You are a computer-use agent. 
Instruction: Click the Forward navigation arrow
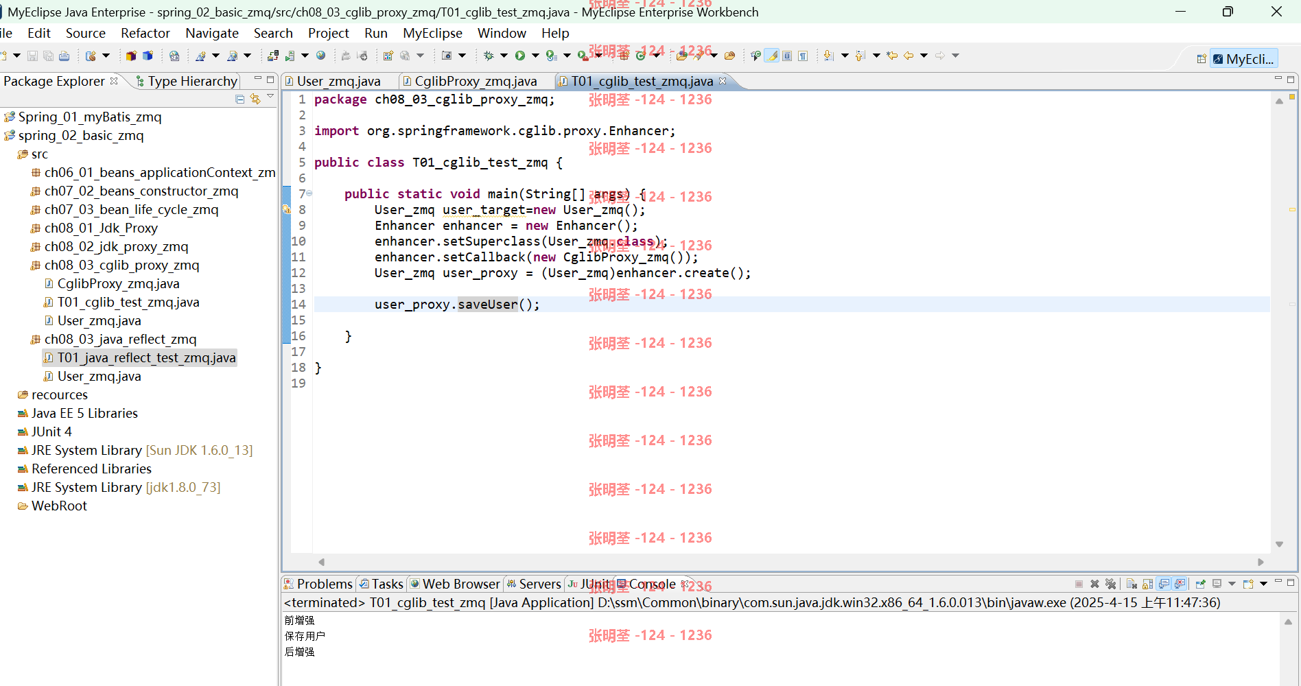click(940, 56)
